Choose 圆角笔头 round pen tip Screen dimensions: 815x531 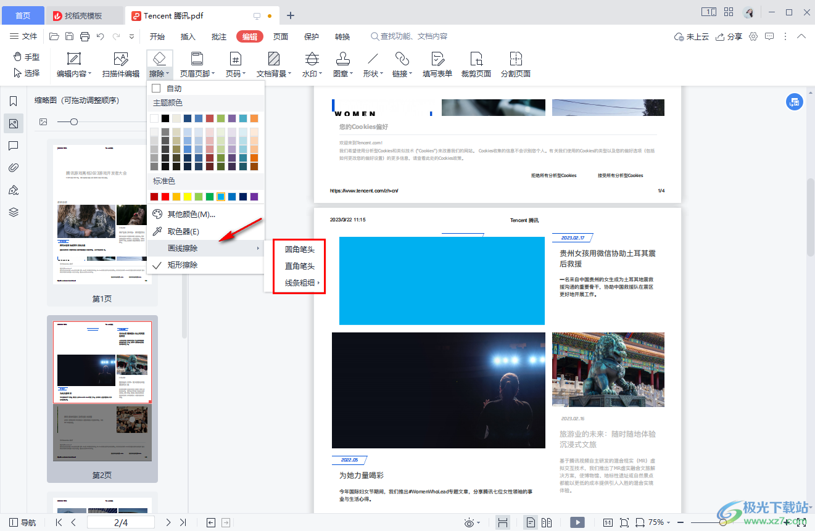(x=300, y=250)
